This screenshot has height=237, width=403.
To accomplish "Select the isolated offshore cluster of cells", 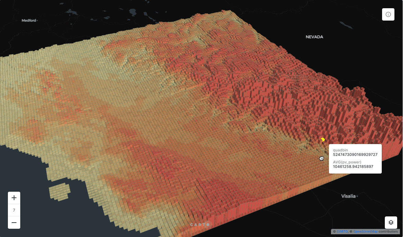I will coord(60,191).
